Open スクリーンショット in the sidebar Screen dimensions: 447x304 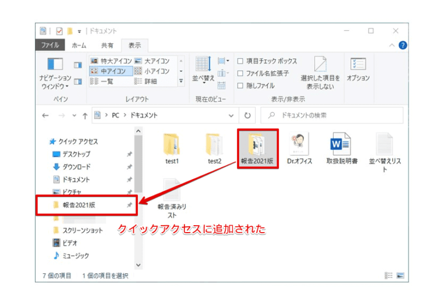click(78, 230)
